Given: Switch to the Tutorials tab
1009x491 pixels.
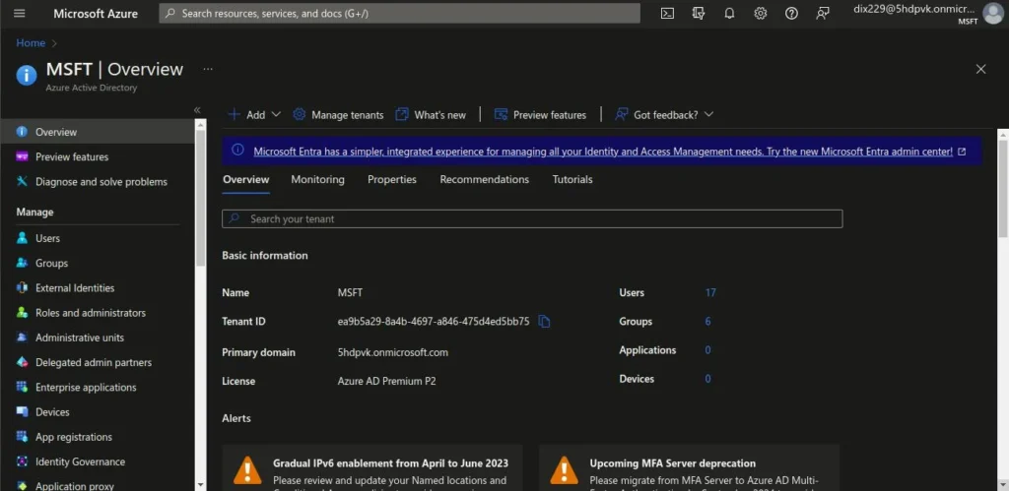Looking at the screenshot, I should [x=572, y=180].
